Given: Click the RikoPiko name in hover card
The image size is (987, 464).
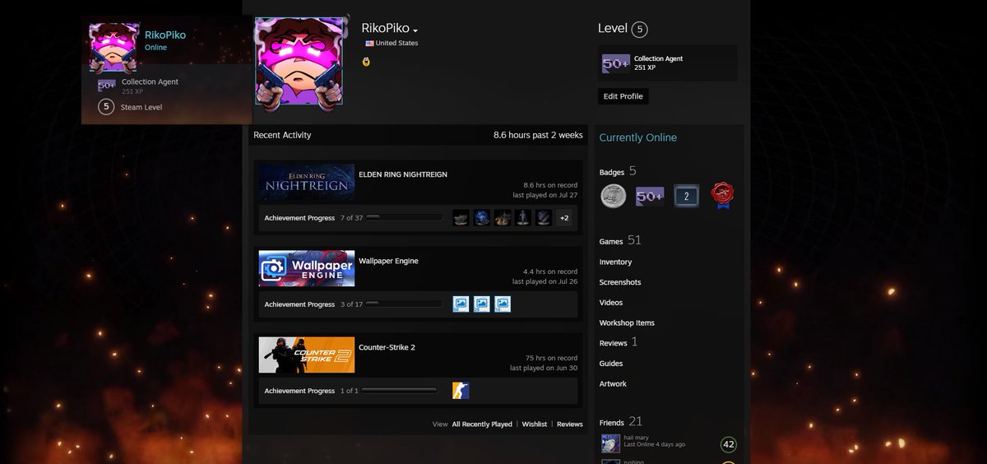Looking at the screenshot, I should tap(165, 35).
